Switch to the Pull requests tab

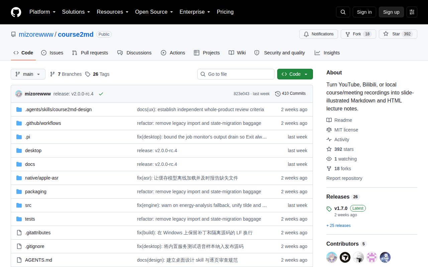pos(90,53)
